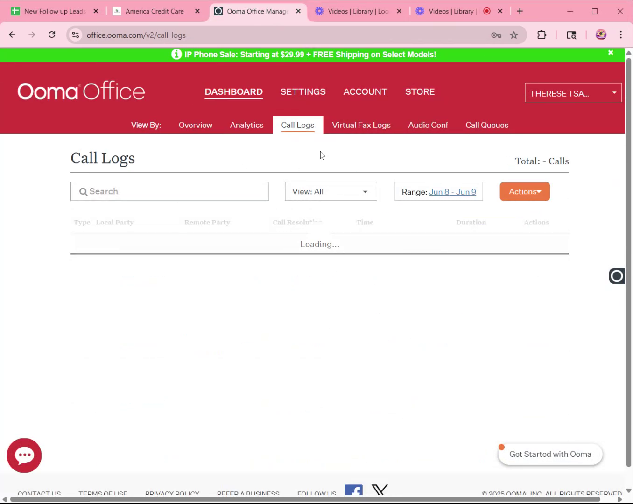Screen dimensions: 633x504
Task: Open the SETTINGS menu
Action: tap(303, 92)
